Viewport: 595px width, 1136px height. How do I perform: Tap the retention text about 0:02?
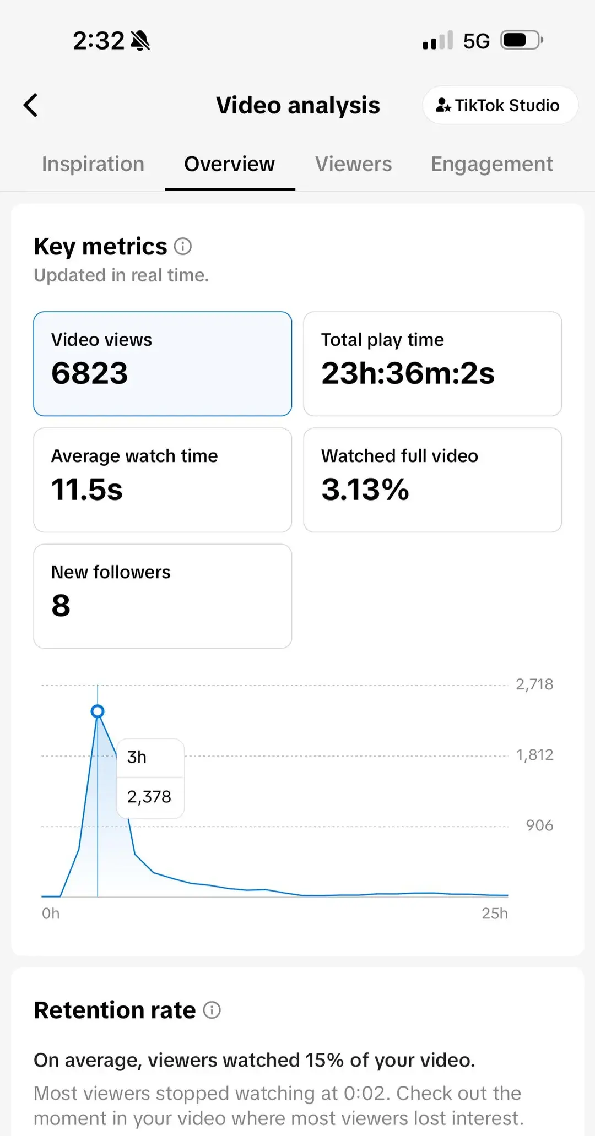point(278,1105)
